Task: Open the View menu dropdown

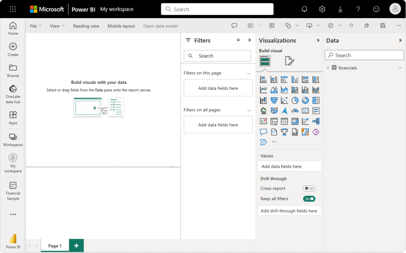Action: click(x=57, y=26)
